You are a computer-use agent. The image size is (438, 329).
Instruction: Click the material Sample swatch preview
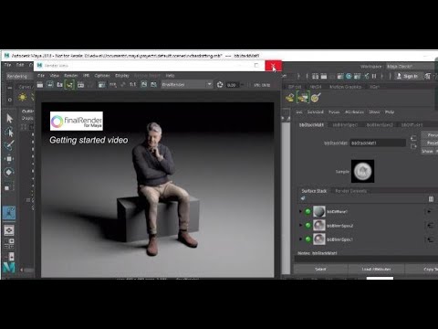pyautogui.click(x=362, y=171)
